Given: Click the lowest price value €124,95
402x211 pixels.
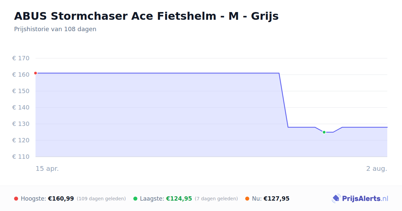Looking at the screenshot, I should point(179,199).
